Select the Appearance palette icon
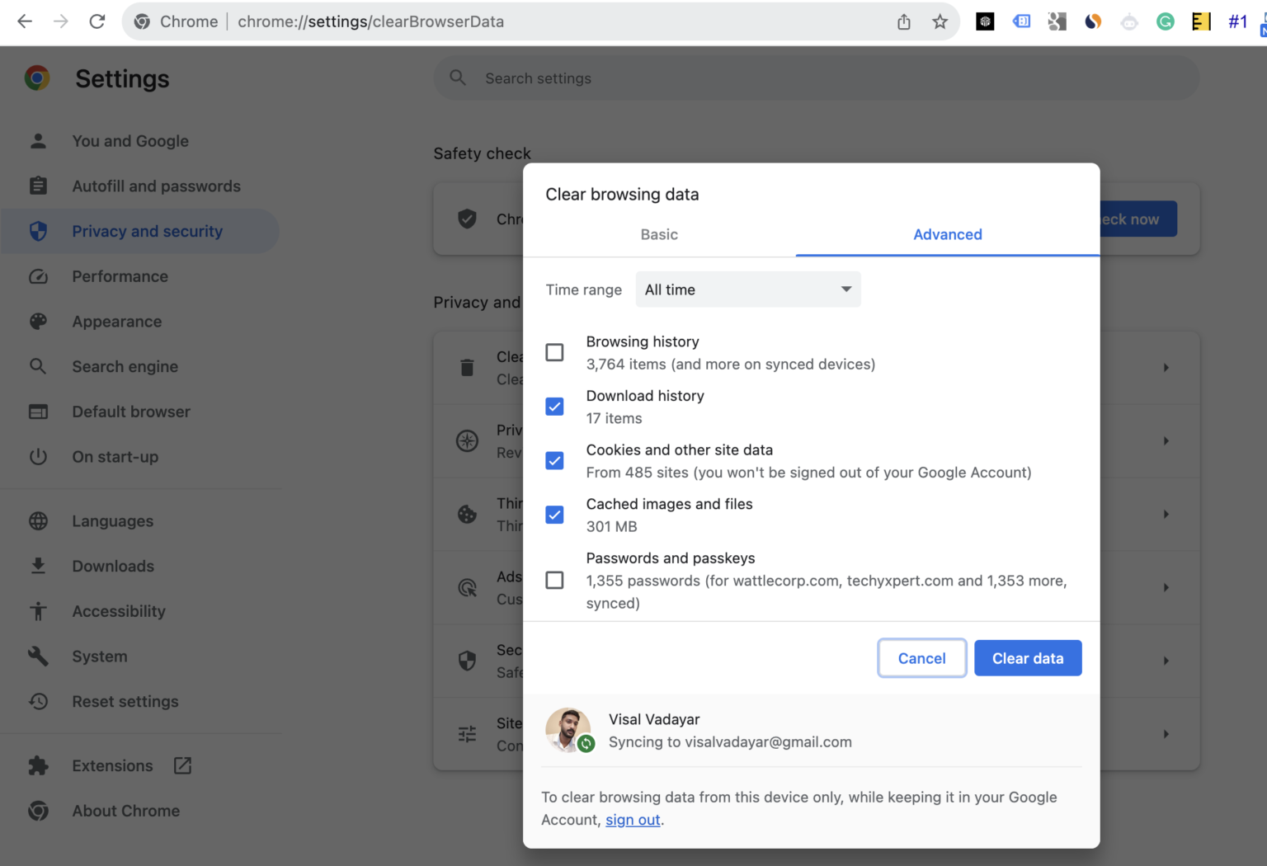 38,321
